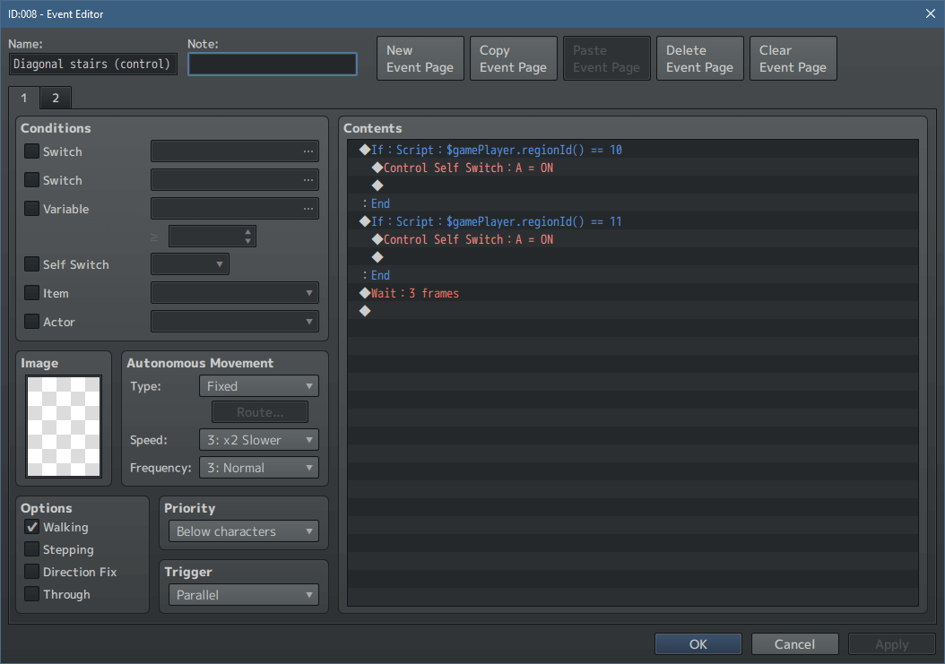Viewport: 945px width, 664px height.
Task: Open the Route... movement editor
Action: pyautogui.click(x=259, y=411)
